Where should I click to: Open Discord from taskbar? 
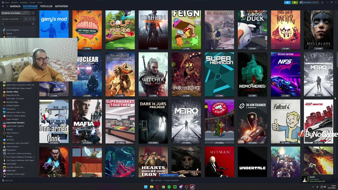[x=181, y=187]
